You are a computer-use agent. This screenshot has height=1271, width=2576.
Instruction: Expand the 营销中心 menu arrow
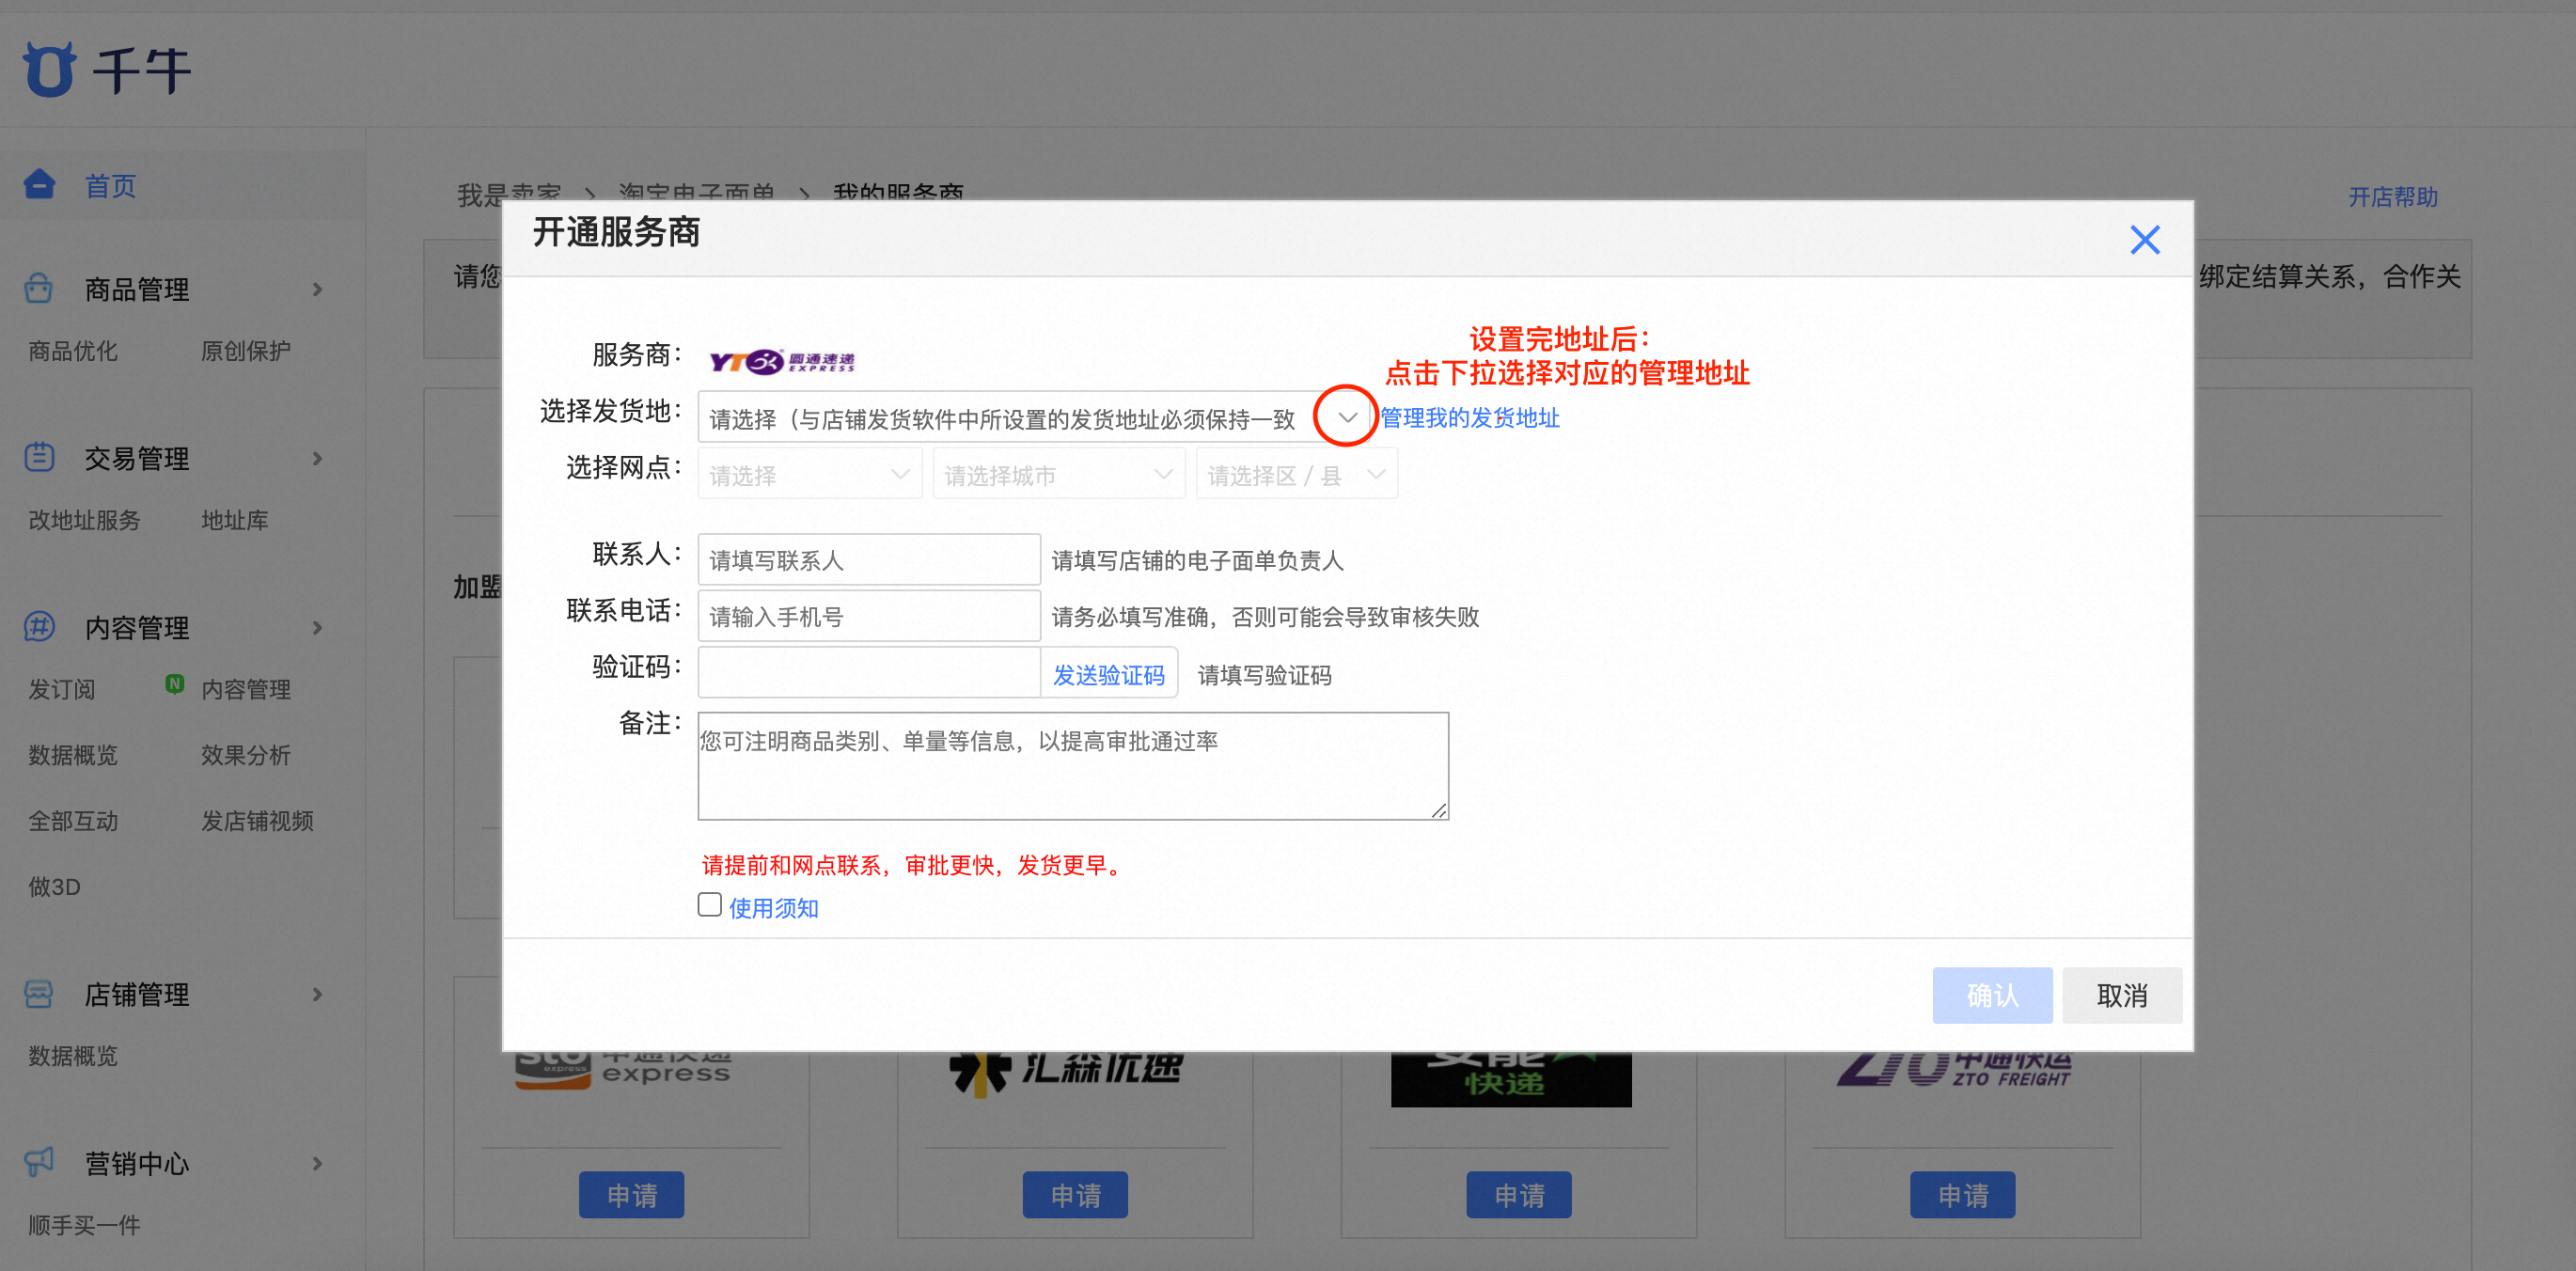coord(317,1164)
